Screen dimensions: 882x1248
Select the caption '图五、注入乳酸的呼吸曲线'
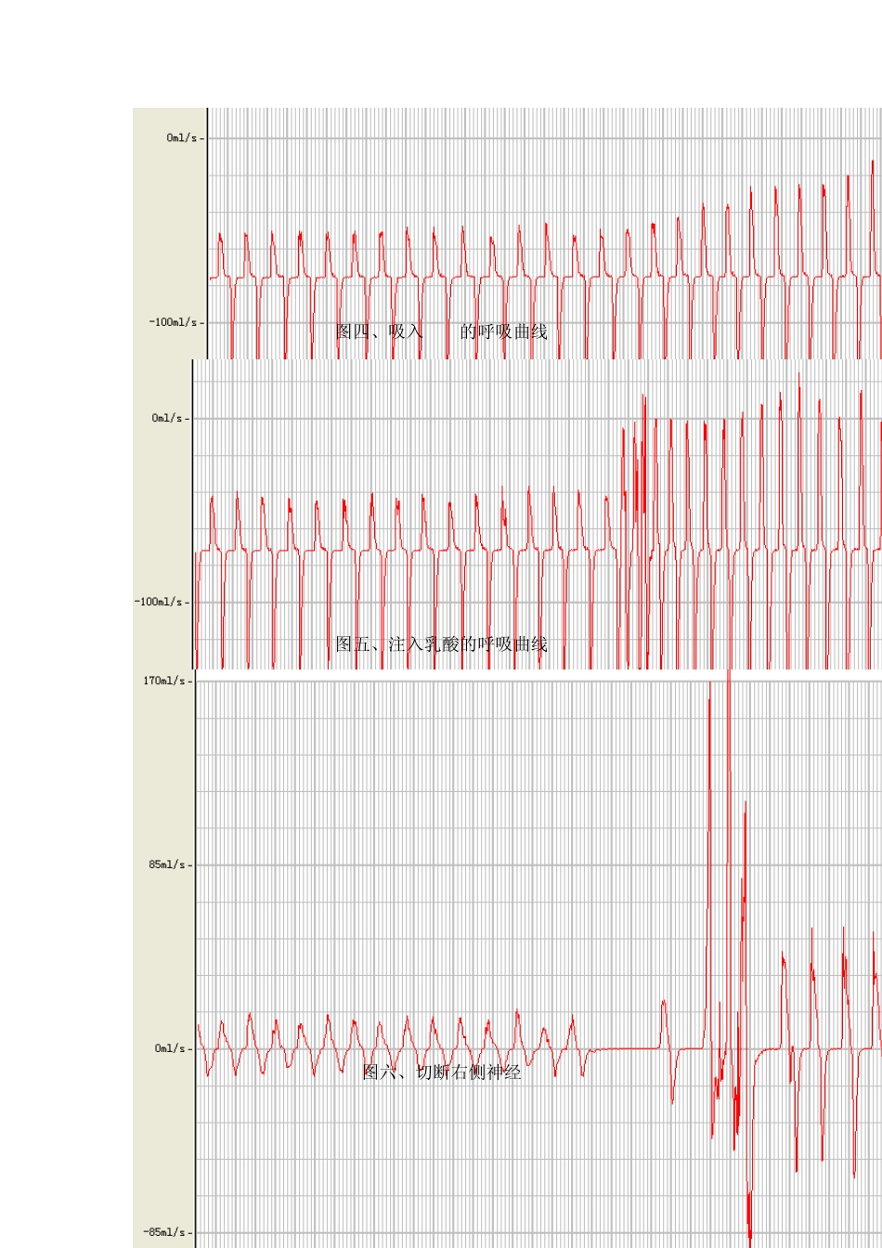tap(441, 643)
